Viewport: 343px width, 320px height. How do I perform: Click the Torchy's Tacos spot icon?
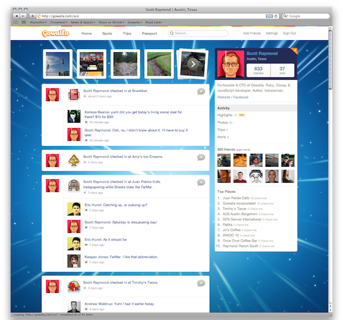click(x=73, y=287)
